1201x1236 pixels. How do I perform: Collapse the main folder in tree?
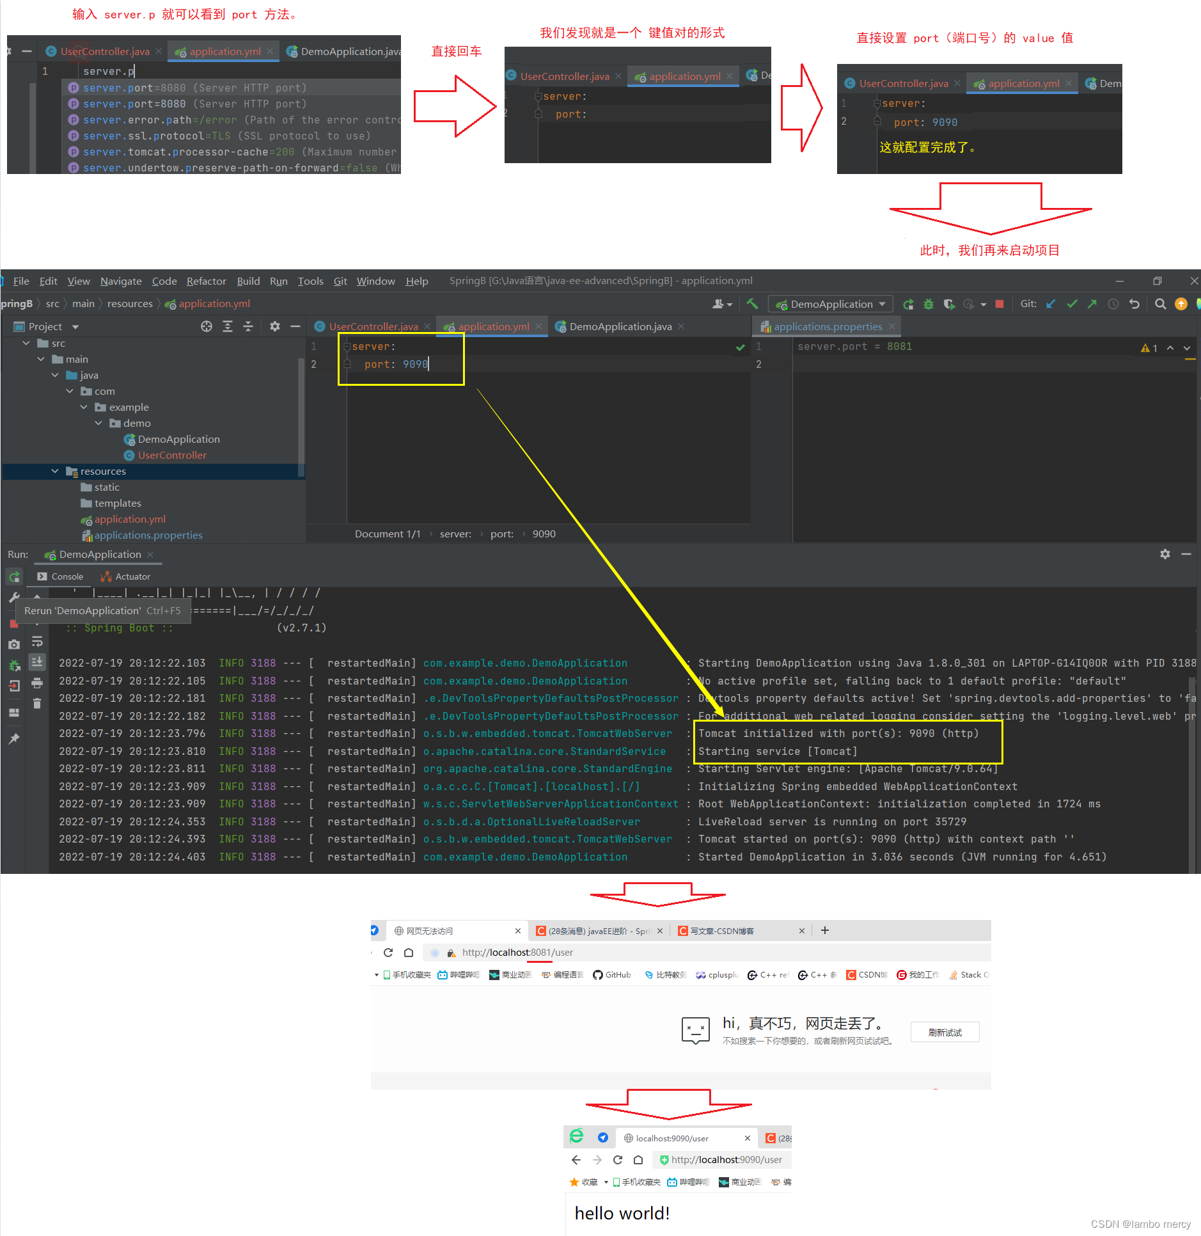[x=41, y=360]
